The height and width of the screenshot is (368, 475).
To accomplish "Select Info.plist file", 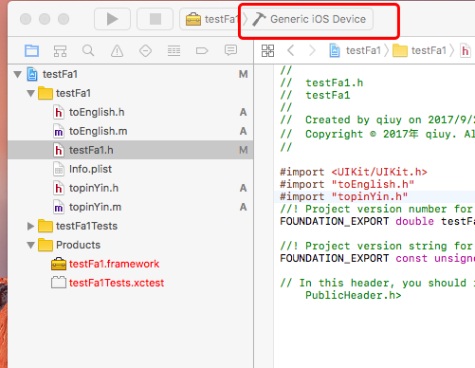I will [130, 169].
